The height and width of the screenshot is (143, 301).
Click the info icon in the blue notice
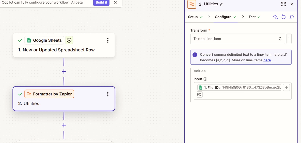[x=195, y=55]
